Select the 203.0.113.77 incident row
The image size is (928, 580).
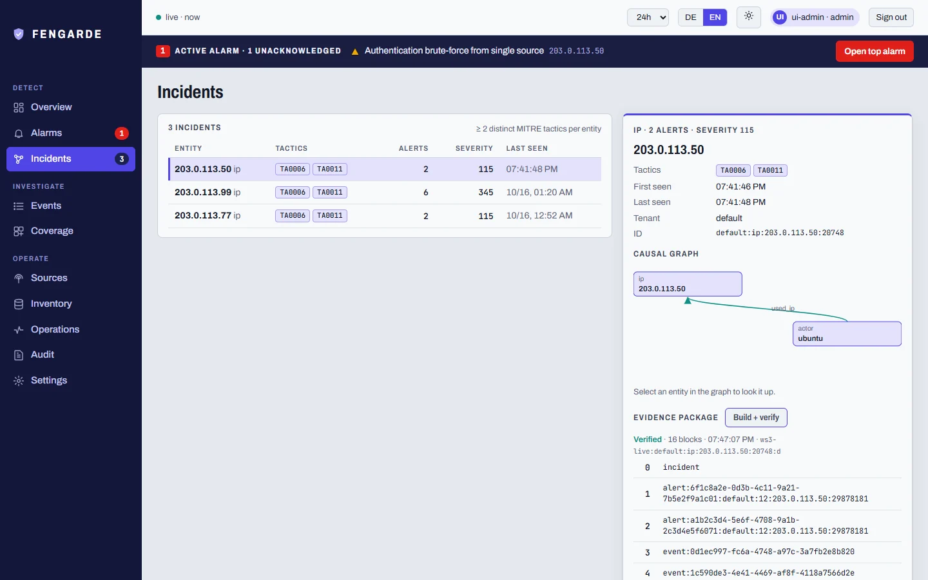(385, 216)
